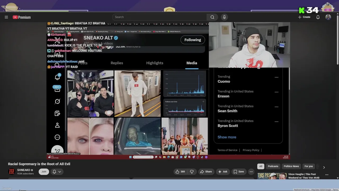Click the Sean Smith trending topic
Image resolution: width=339 pixels, height=191 pixels.
(228, 111)
